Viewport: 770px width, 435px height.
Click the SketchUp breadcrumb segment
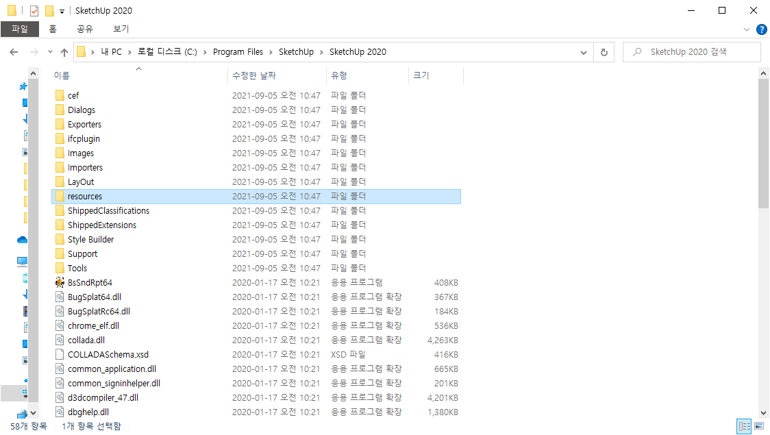296,52
